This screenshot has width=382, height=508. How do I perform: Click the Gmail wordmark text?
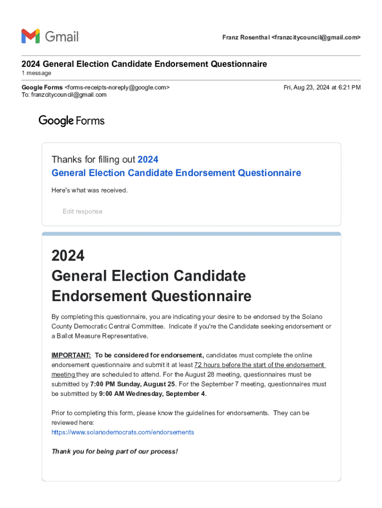(x=62, y=37)
